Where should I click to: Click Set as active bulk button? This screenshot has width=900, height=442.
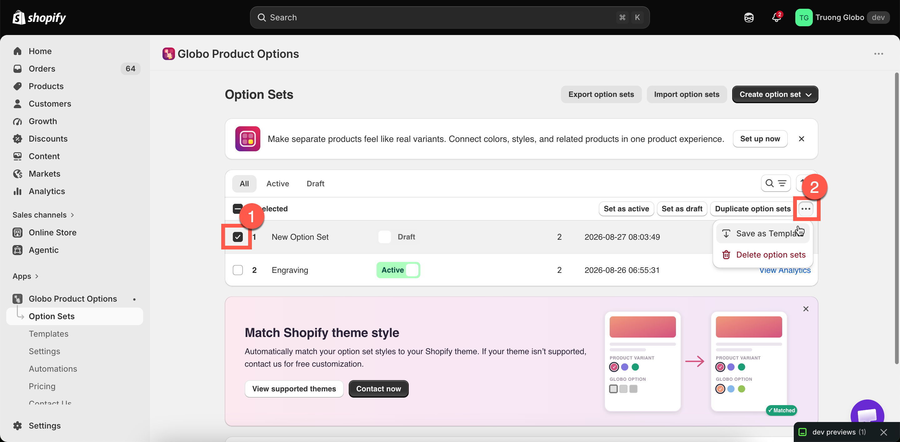pyautogui.click(x=626, y=208)
